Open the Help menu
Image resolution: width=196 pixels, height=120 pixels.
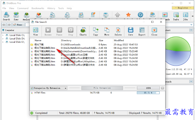(69, 8)
